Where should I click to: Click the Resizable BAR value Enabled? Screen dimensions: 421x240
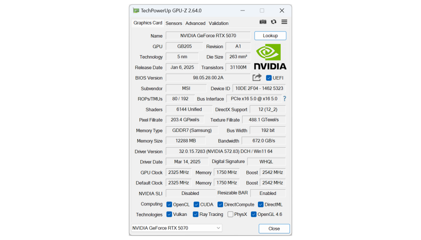pos(268,193)
